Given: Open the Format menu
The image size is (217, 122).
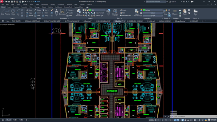Looking at the screenshot, I should pyautogui.click(x=25, y=4).
